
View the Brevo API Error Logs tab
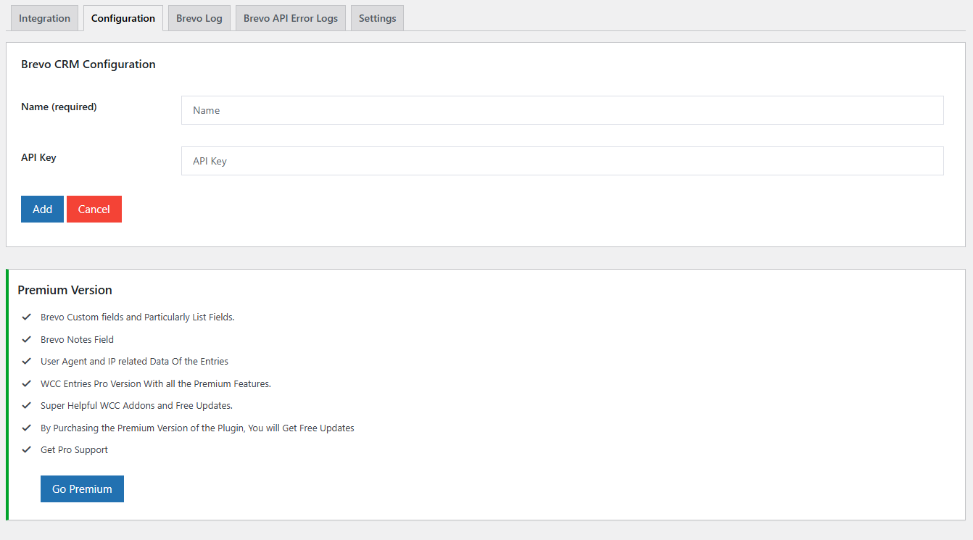coord(291,18)
